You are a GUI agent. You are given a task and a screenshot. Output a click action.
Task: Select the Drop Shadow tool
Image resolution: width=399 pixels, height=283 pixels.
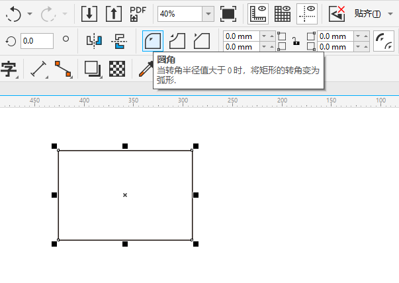(92, 69)
